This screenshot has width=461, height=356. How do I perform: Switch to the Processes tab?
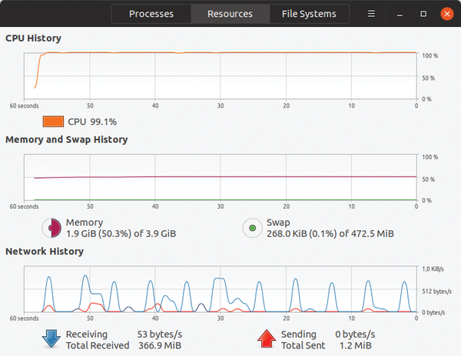151,14
